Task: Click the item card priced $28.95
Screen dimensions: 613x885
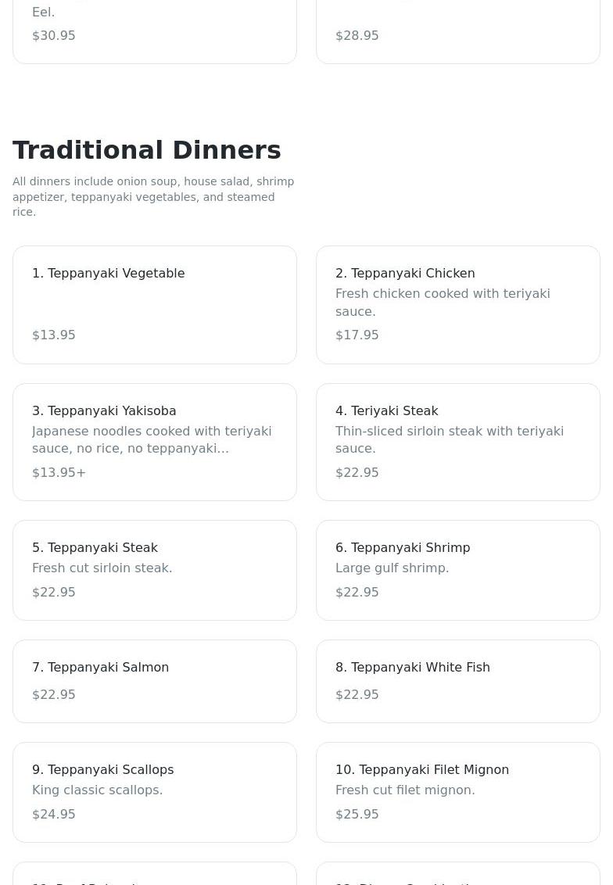Action: coord(457,31)
